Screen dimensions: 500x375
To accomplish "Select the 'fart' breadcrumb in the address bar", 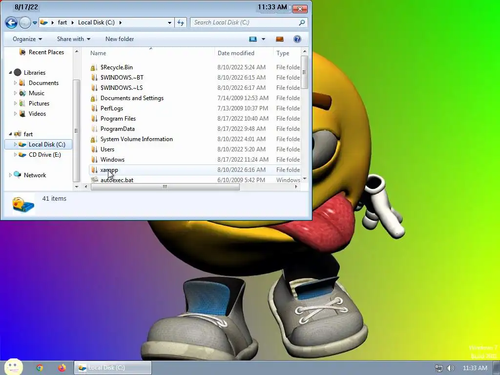I will [62, 22].
